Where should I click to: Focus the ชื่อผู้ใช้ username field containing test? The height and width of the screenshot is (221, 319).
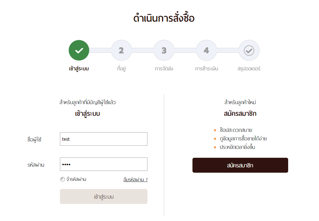click(x=103, y=139)
